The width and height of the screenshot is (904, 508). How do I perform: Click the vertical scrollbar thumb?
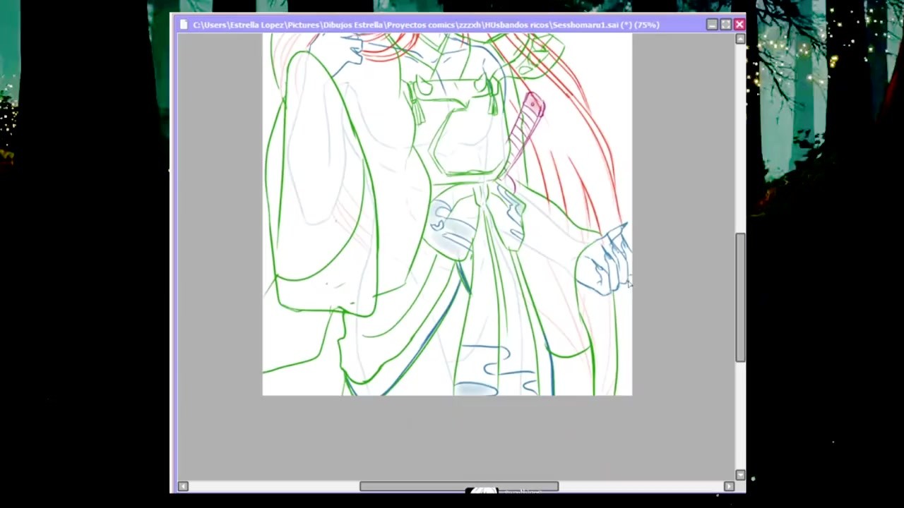pyautogui.click(x=740, y=296)
